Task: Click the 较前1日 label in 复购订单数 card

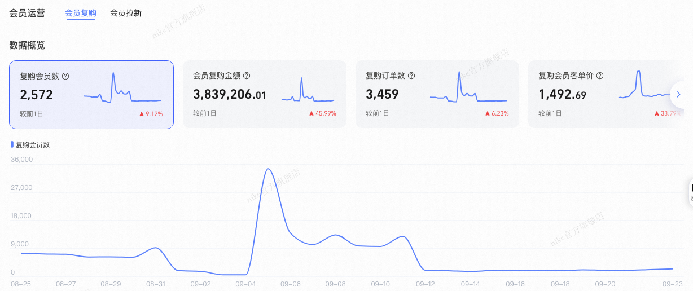Action: click(x=377, y=113)
